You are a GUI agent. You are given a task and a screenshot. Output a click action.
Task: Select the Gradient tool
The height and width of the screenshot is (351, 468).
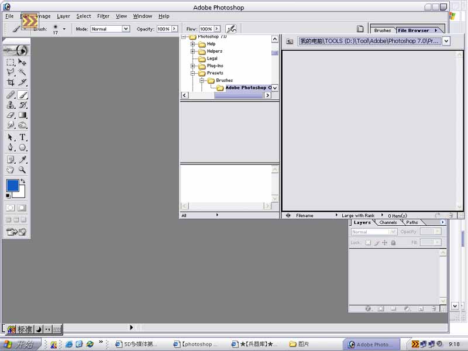[22, 115]
